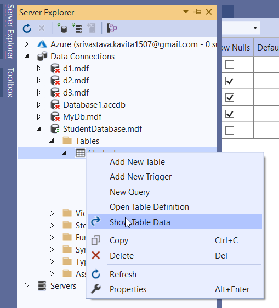Viewport: 279px width, 308px height.
Task: Collapse the StudentDatabase.mdf node
Action: [39, 129]
